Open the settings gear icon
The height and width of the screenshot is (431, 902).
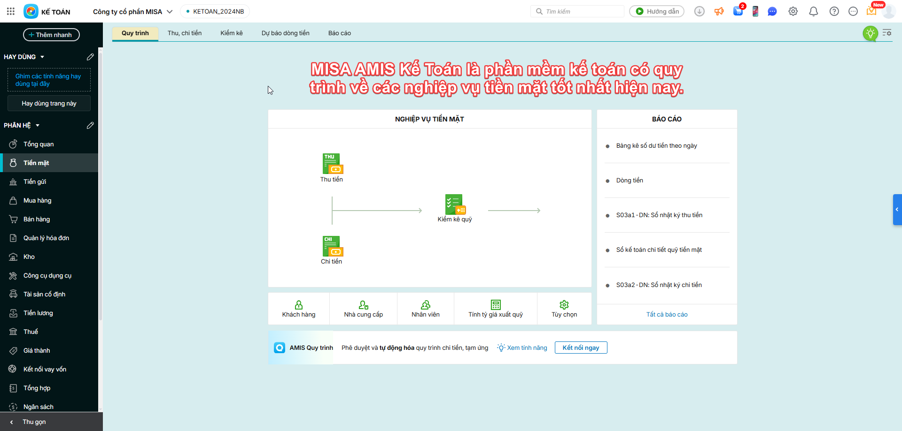tap(793, 11)
